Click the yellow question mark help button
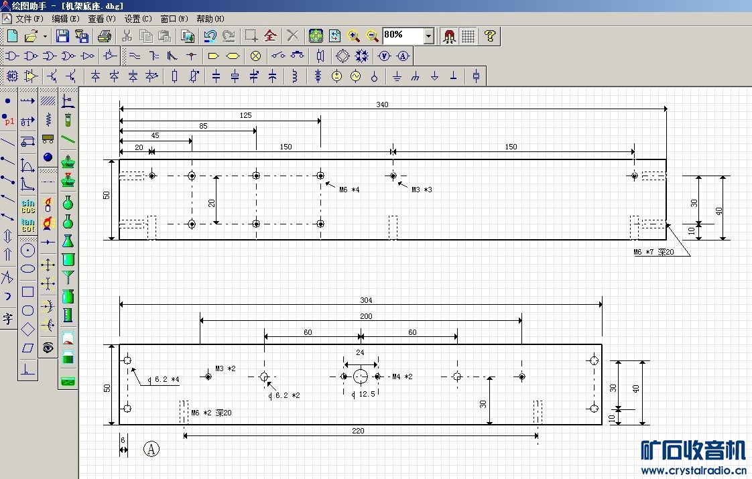The width and height of the screenshot is (752, 479). pos(490,36)
